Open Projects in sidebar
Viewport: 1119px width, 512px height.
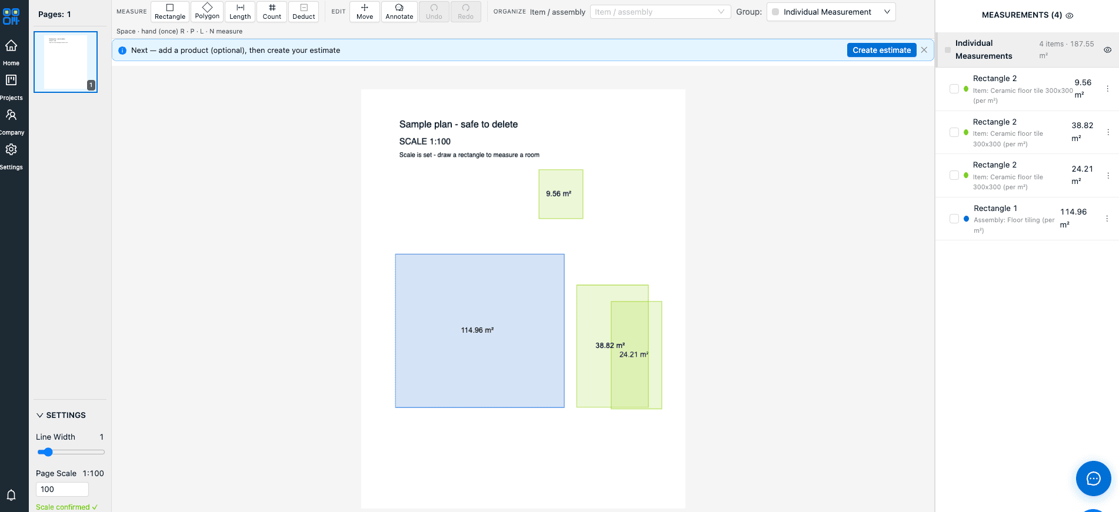pyautogui.click(x=11, y=87)
